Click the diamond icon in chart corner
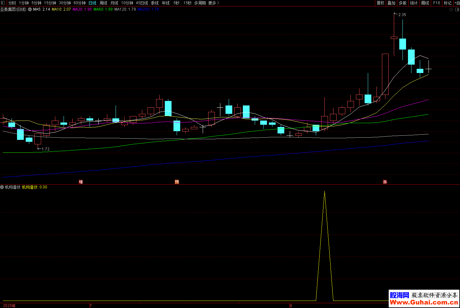 [451, 10]
